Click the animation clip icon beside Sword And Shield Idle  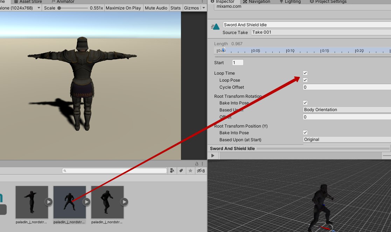click(x=215, y=26)
